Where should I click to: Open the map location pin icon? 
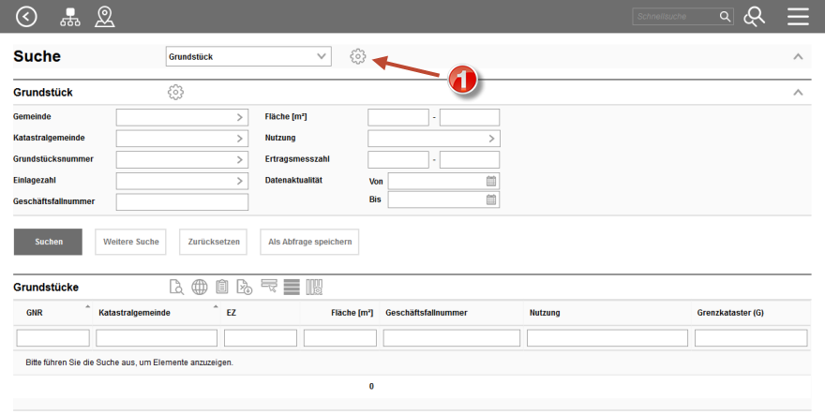tap(105, 16)
